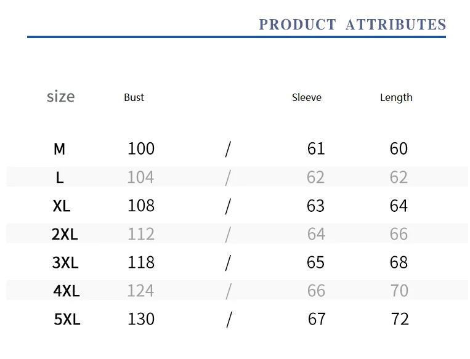Select the 5XL size label
This screenshot has width=470, height=359.
[67, 319]
